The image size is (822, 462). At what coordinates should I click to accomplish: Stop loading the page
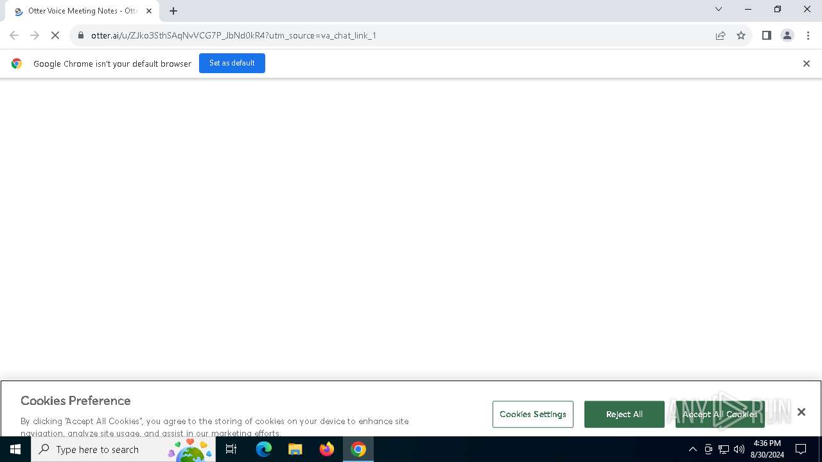tap(55, 35)
